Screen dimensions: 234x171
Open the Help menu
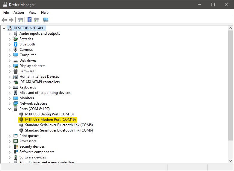tap(45, 13)
